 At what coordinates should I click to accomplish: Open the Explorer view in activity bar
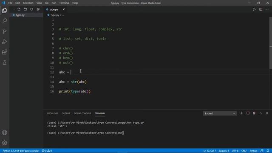tap(5, 11)
